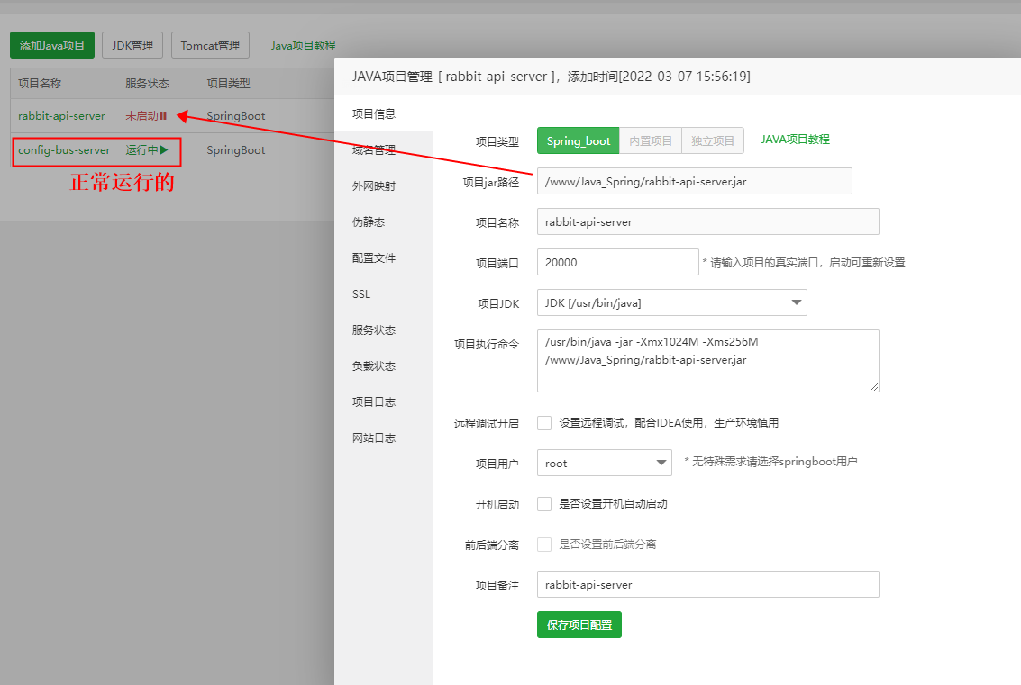The image size is (1021, 685).
Task: Open Tomcat管理
Action: (x=210, y=44)
